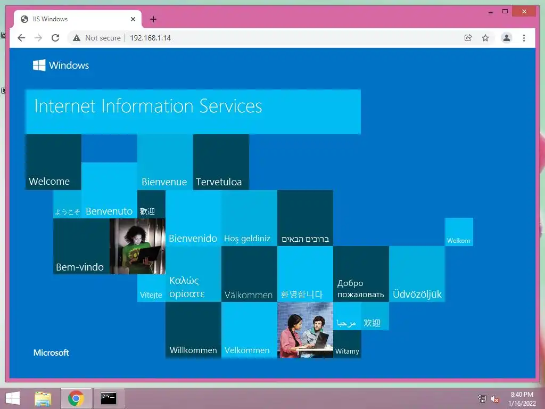This screenshot has height=409, width=545.
Task: Click the Welcome tile
Action: point(53,162)
